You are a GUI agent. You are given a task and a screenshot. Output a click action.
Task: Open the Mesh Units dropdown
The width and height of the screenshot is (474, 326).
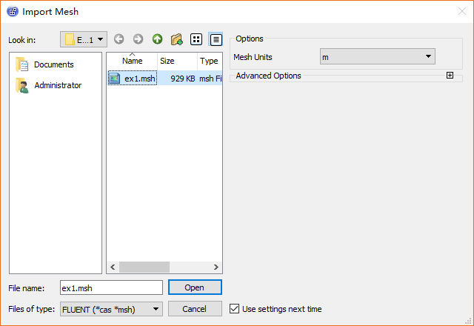(378, 56)
